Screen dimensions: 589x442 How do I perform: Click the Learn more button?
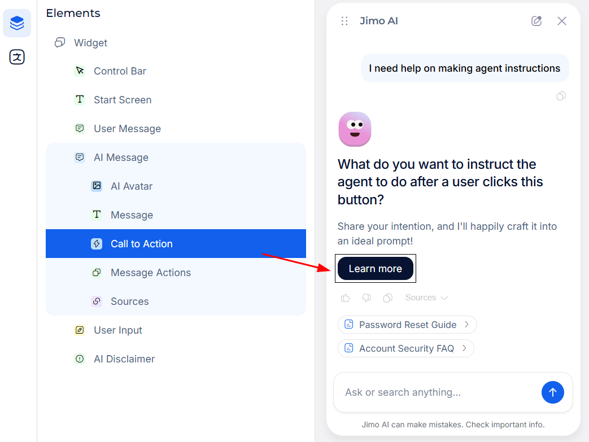click(376, 269)
